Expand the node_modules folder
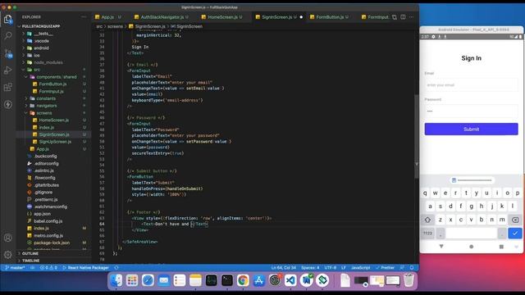The image size is (525, 295). pyautogui.click(x=48, y=62)
